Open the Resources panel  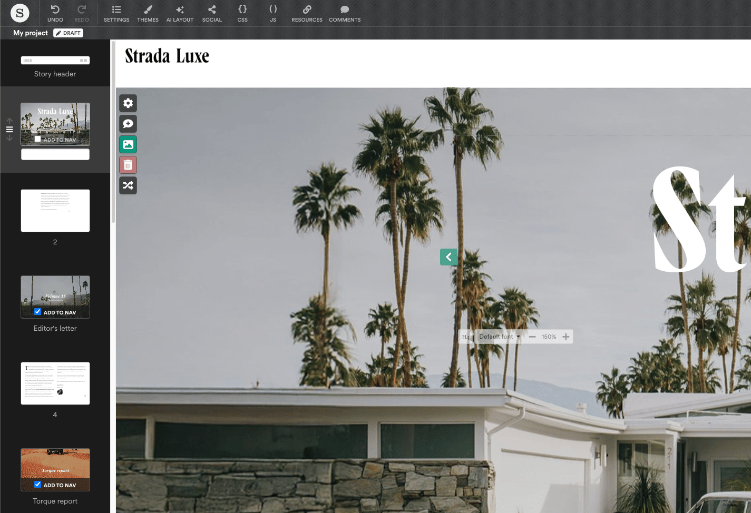306,13
